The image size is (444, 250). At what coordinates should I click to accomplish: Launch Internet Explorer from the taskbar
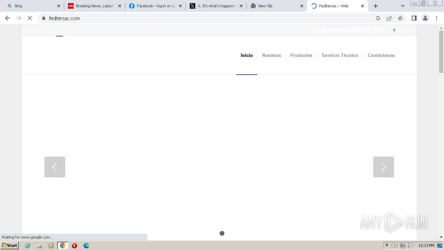(x=28, y=245)
